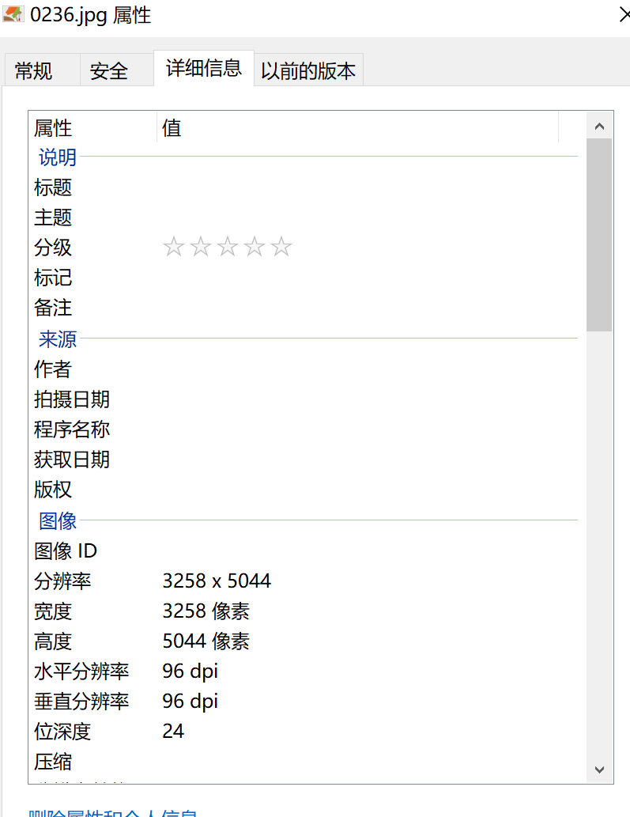Click the 作者 value field
The width and height of the screenshot is (630, 817).
pos(356,369)
